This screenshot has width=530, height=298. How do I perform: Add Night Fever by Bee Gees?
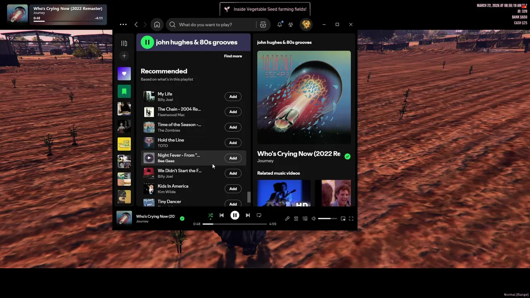233,158
